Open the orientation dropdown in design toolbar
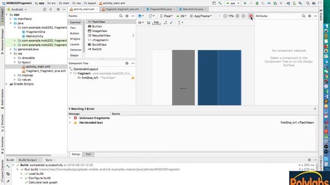Image resolution: width=330 pixels, height=185 pixels. tap(152, 16)
